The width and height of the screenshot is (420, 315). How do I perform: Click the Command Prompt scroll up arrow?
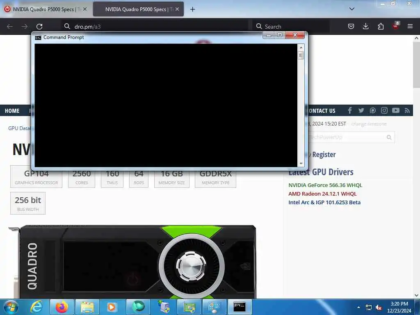click(301, 48)
